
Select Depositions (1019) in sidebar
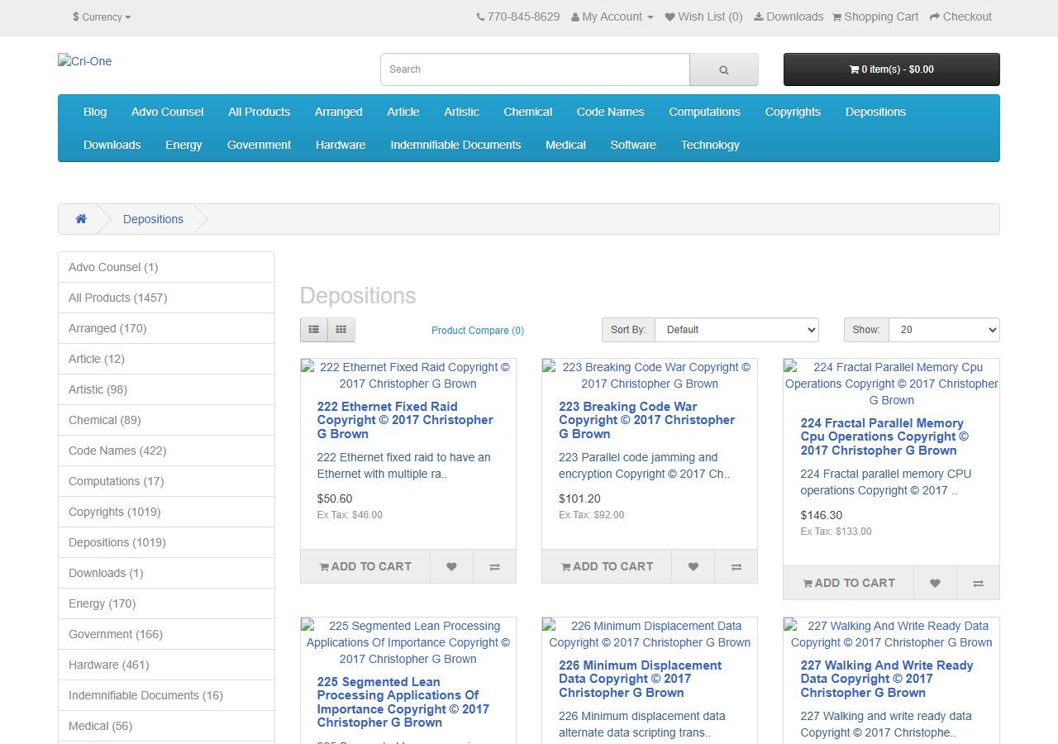click(x=166, y=542)
